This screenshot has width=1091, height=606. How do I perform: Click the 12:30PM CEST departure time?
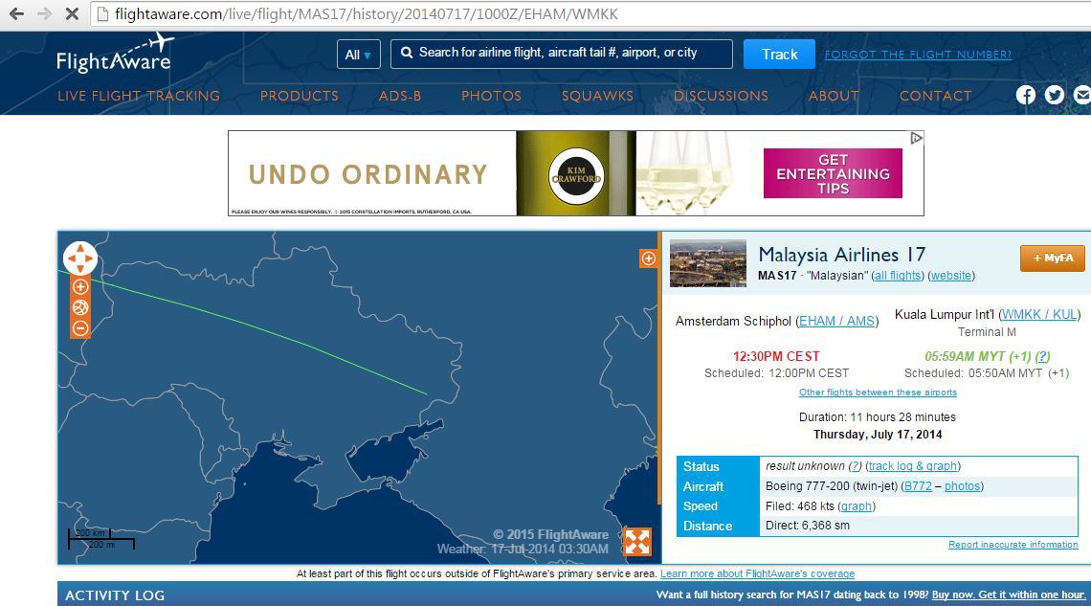pos(776,356)
